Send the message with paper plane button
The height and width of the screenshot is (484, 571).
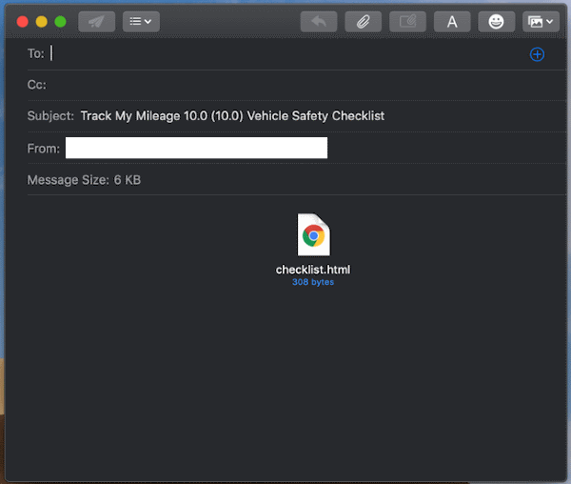[96, 21]
